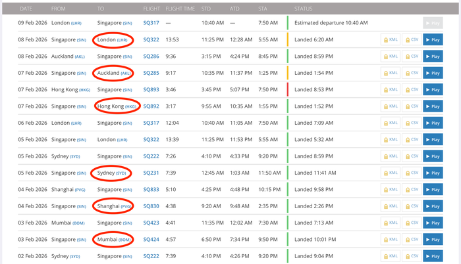Select status 'Landed 1:54 PM'

click(313, 73)
